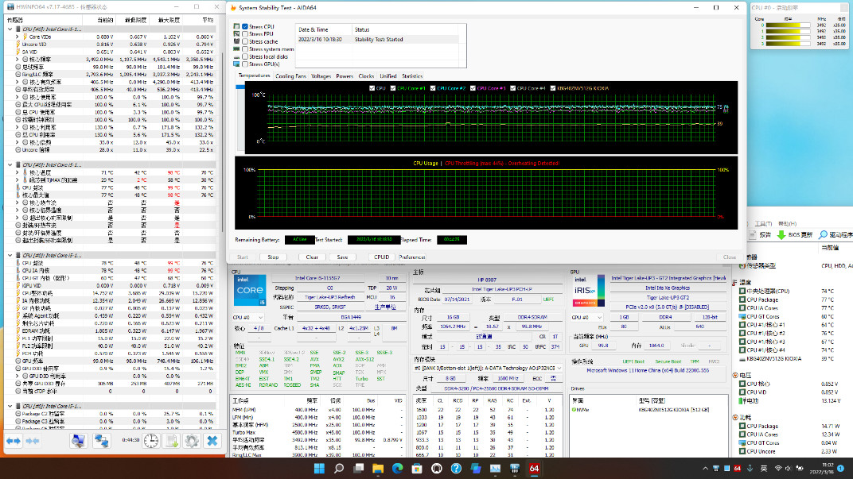The width and height of the screenshot is (853, 479).
Task: Toggle the CPU Core #1 graph checkbox
Action: (x=393, y=88)
